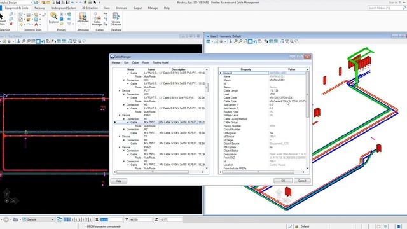Image resolution: width=407 pixels, height=229 pixels.
Task: Click the red X delete element icon
Action: click(11, 24)
